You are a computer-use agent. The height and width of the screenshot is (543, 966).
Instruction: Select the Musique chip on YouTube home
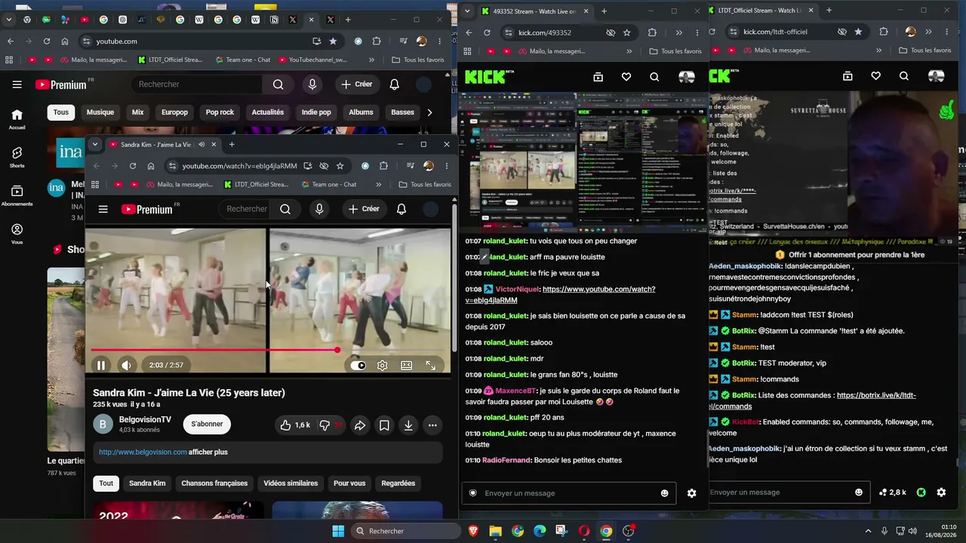(x=100, y=112)
